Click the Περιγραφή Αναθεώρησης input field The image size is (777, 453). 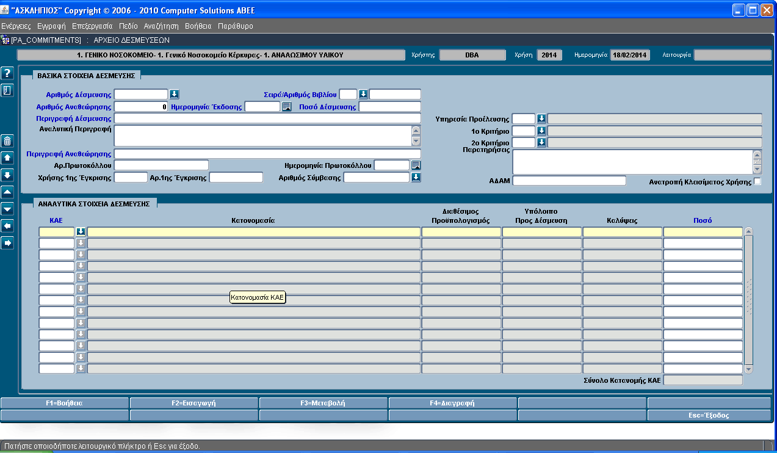click(267, 153)
